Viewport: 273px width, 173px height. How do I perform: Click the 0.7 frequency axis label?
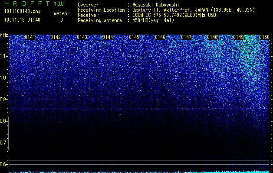pos(3,143)
